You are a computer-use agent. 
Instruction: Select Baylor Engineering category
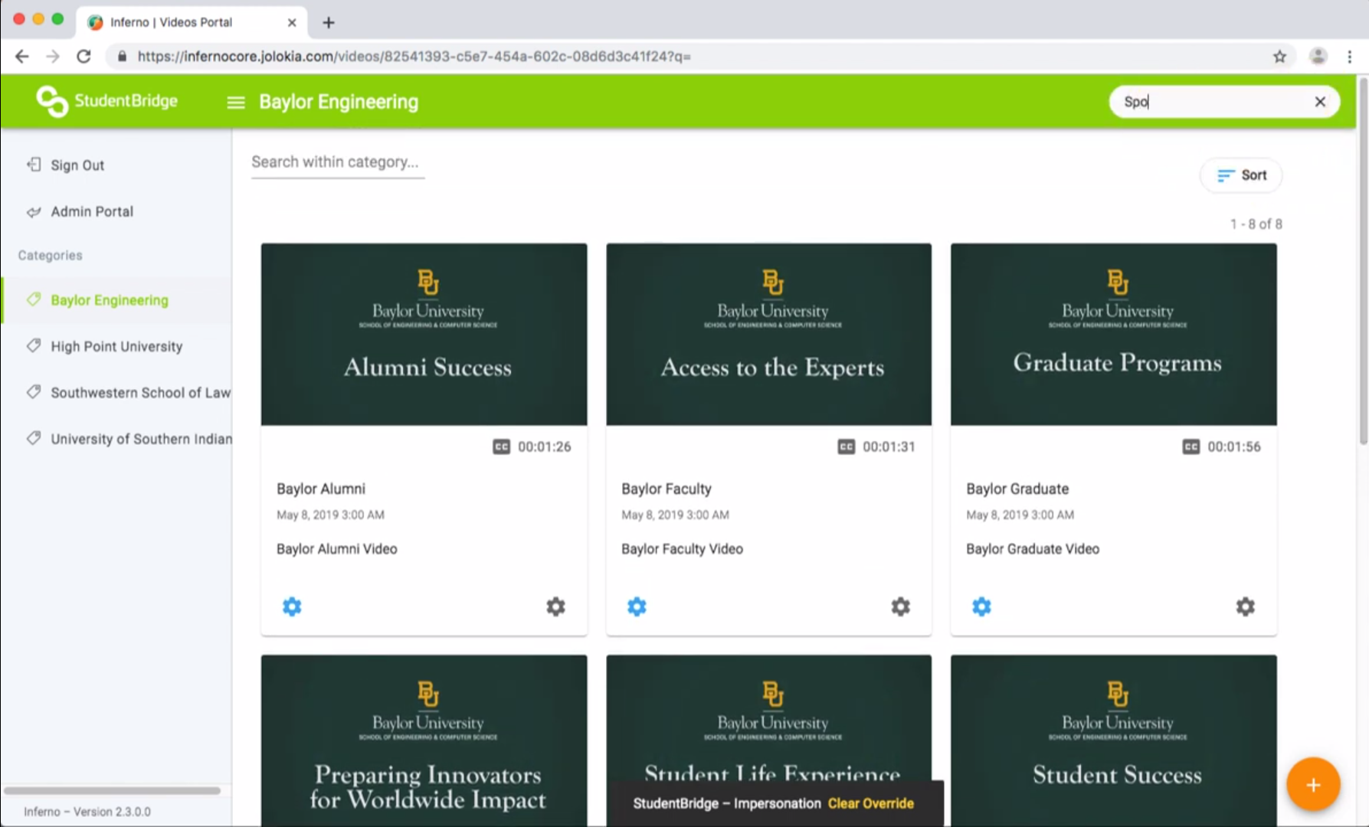pos(117,300)
